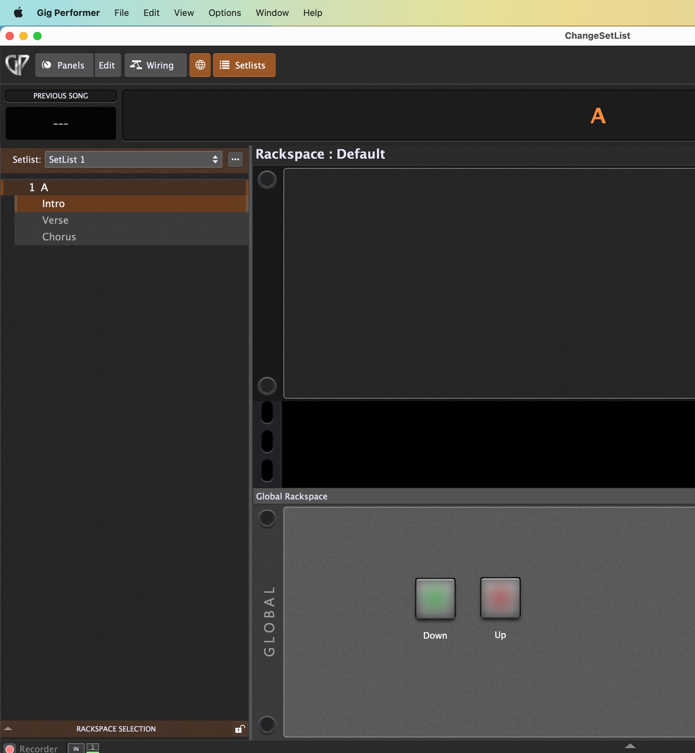Image resolution: width=695 pixels, height=753 pixels.
Task: Open the SetList 1 dropdown
Action: [x=133, y=159]
